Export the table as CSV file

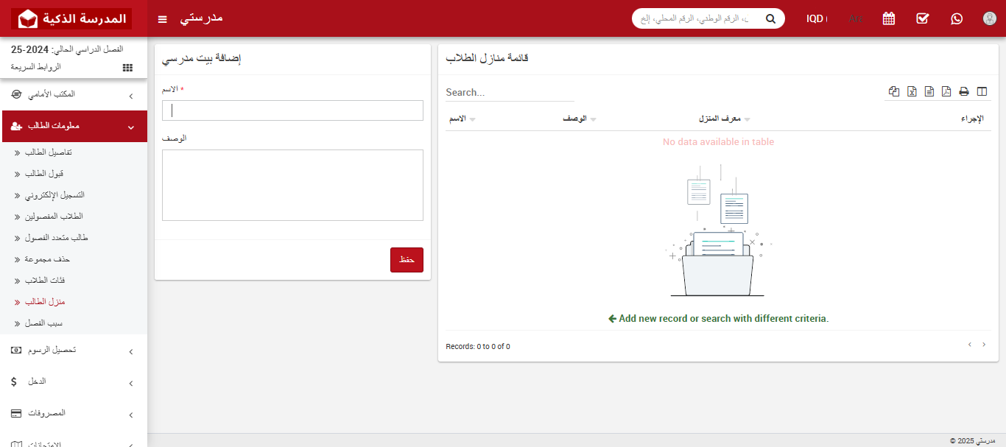pos(929,91)
